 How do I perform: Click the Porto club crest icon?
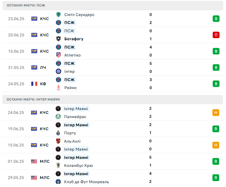[58, 133]
